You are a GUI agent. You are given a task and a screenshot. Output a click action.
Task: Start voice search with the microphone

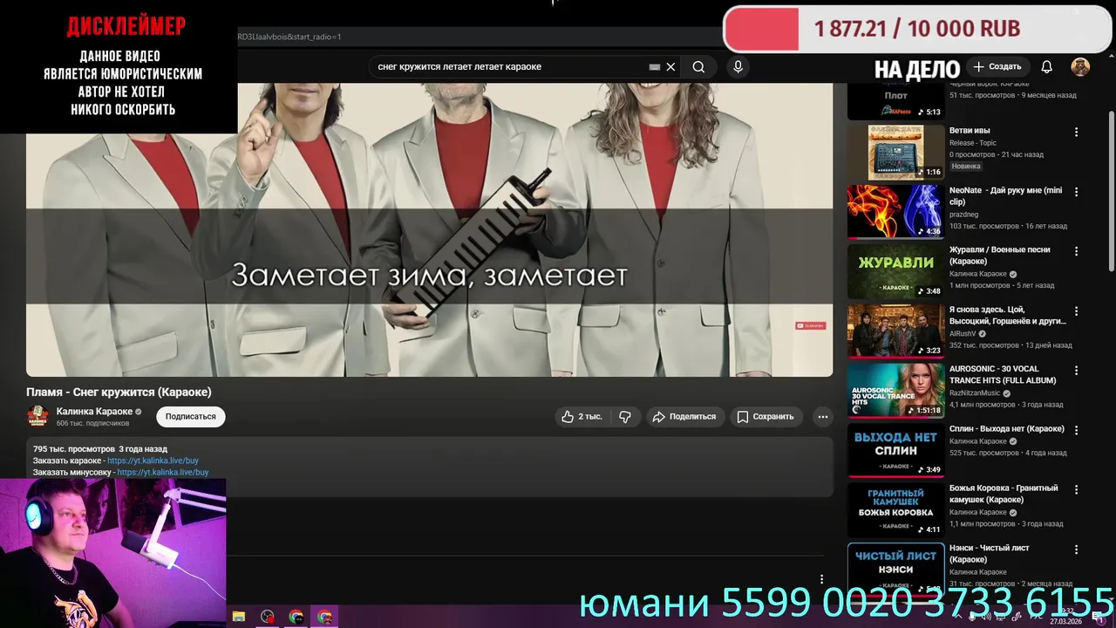(x=738, y=67)
